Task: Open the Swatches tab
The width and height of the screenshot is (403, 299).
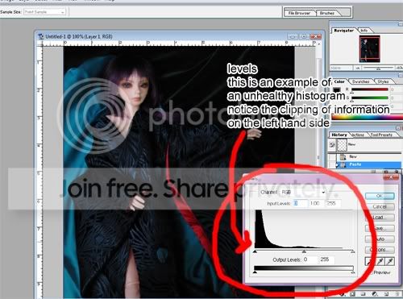Action: coord(360,81)
